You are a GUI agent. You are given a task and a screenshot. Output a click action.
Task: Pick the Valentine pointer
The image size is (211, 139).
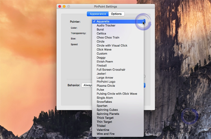pos(118,130)
